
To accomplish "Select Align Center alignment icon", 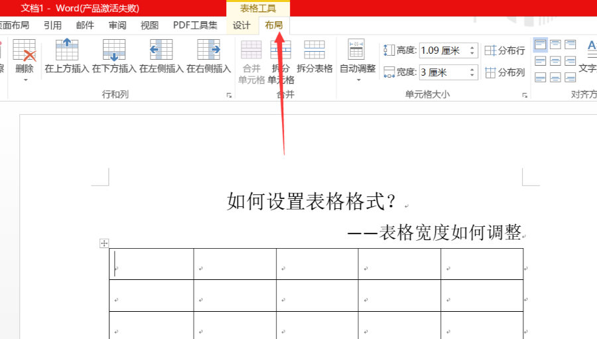I will (x=555, y=61).
